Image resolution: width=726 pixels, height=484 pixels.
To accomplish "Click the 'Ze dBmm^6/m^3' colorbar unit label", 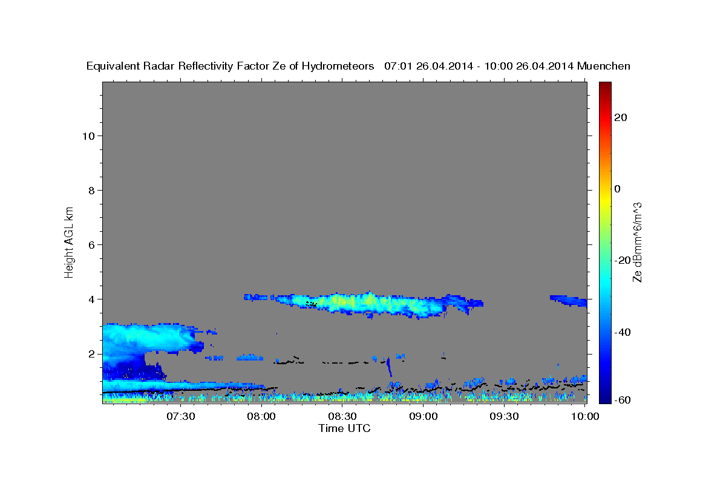I will [637, 242].
